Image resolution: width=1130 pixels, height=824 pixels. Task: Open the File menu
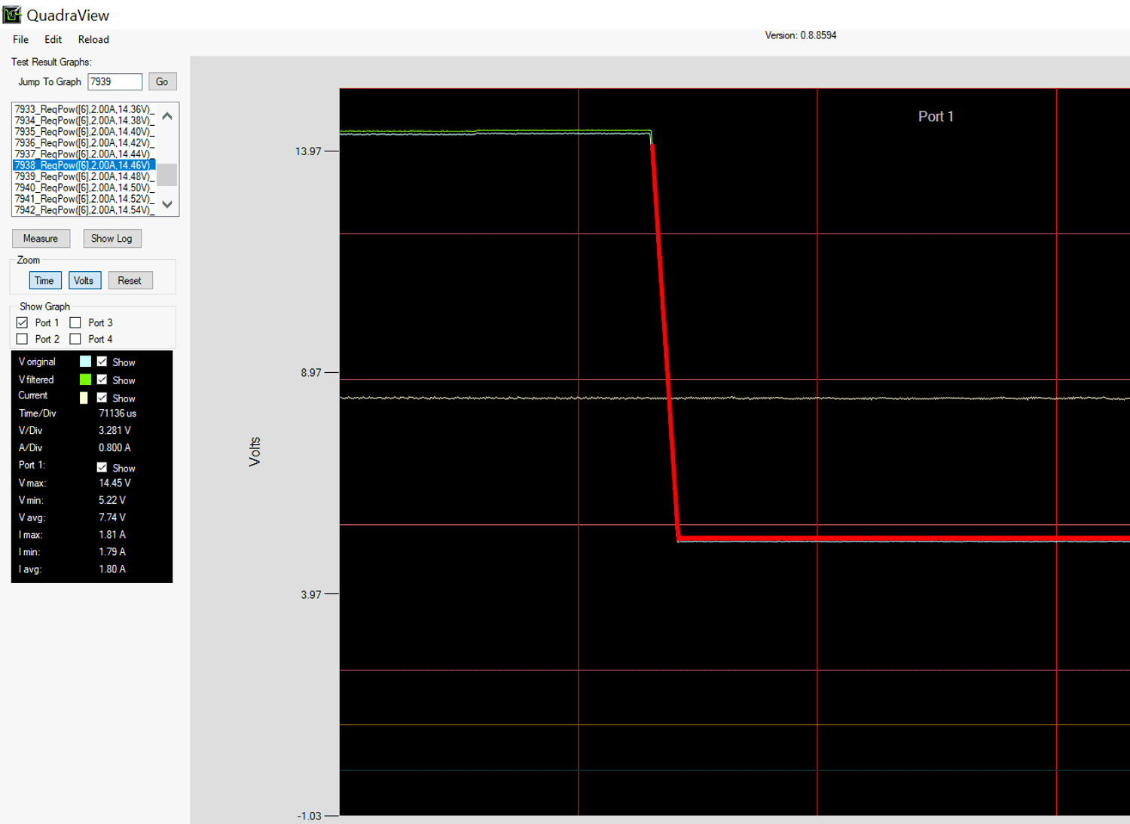tap(20, 39)
